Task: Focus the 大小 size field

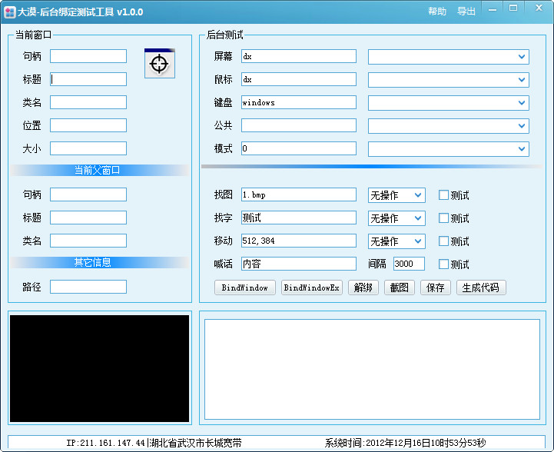Action: pyautogui.click(x=88, y=148)
